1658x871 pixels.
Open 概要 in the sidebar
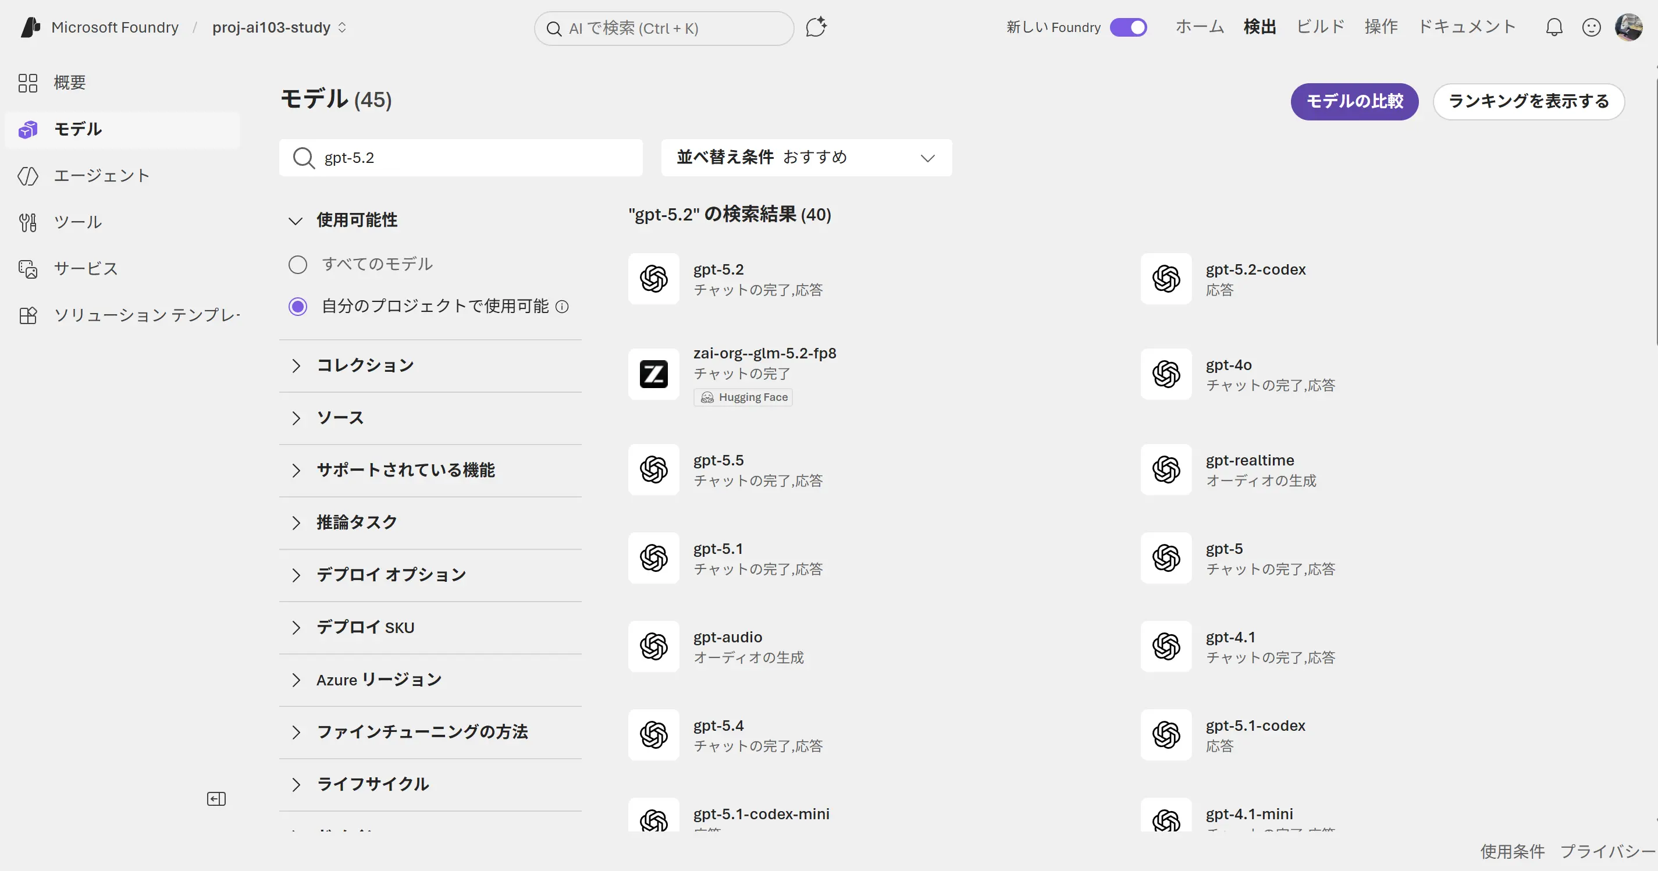click(x=122, y=83)
